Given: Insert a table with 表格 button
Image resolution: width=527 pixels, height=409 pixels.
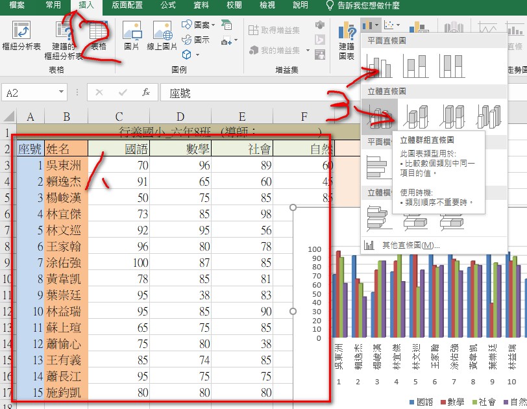Looking at the screenshot, I should pos(98,36).
